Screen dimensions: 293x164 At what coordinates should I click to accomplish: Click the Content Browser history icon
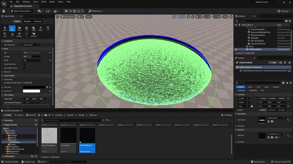pos(39,115)
